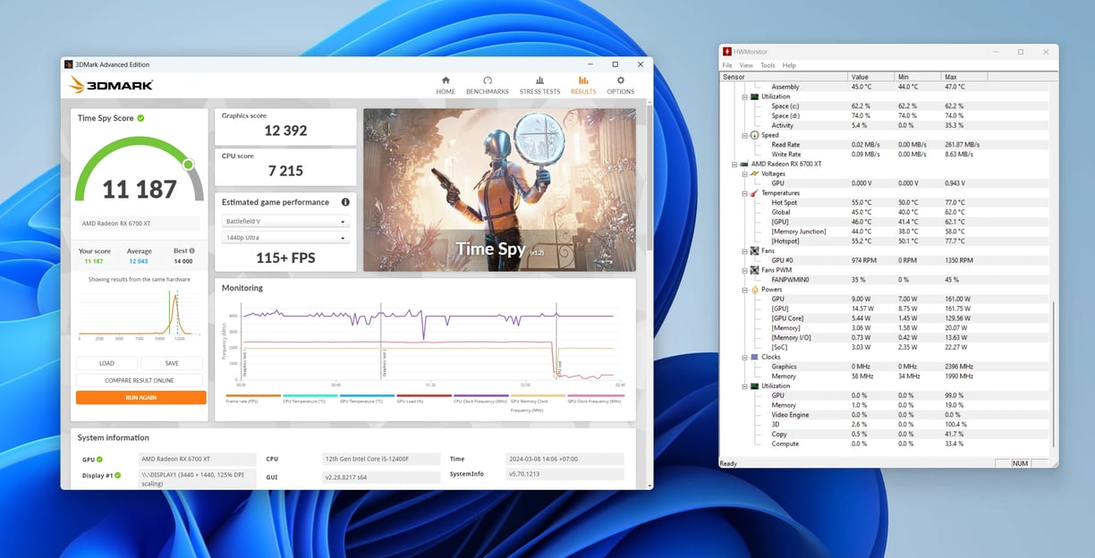Click COMPARE RESULT ONLINE button
The width and height of the screenshot is (1095, 558).
point(140,380)
